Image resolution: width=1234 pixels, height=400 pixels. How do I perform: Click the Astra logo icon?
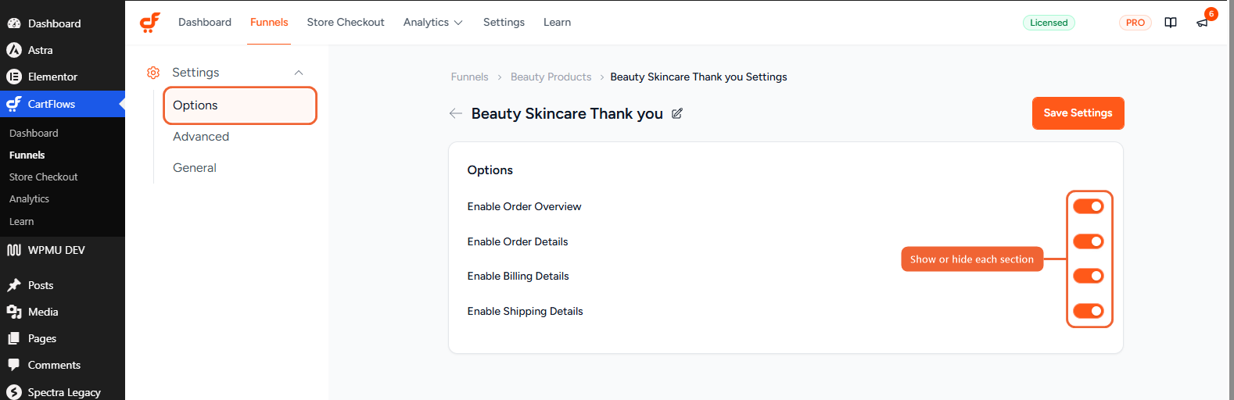tap(14, 50)
